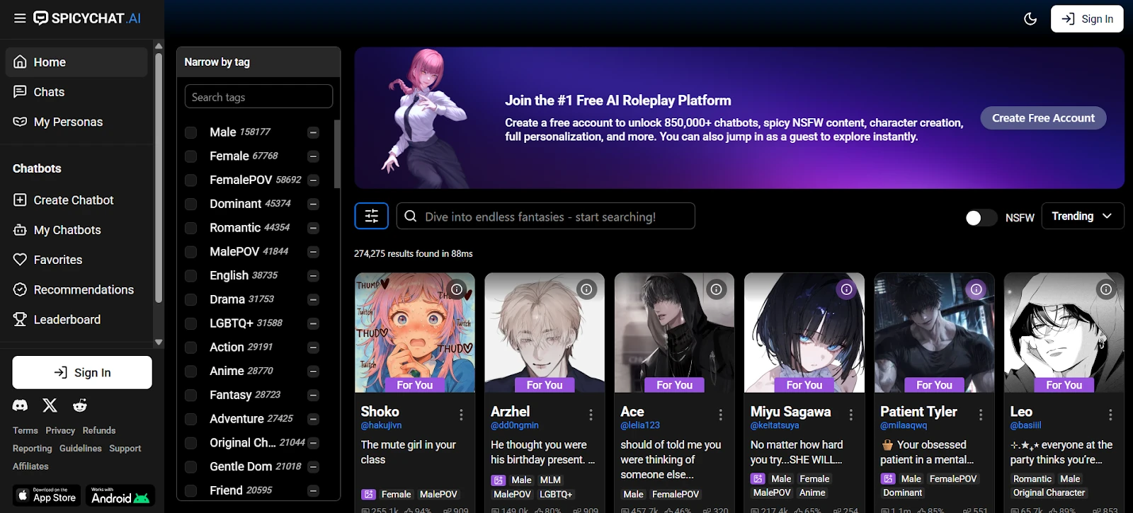1133x513 pixels.
Task: Exclude the Female tag with minus icon
Action: 313,156
